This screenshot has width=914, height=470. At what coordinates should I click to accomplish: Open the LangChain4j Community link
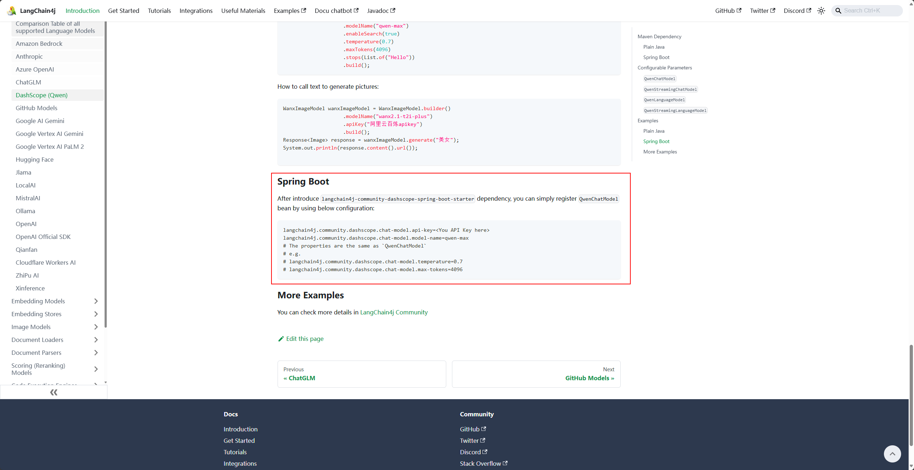[394, 312]
